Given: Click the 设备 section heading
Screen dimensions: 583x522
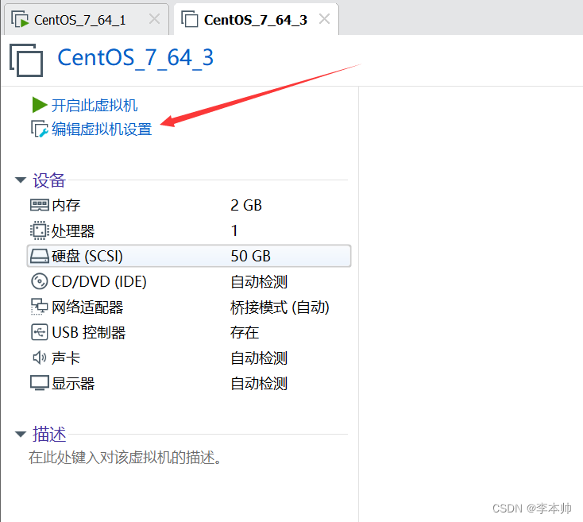Looking at the screenshot, I should click(x=49, y=180).
